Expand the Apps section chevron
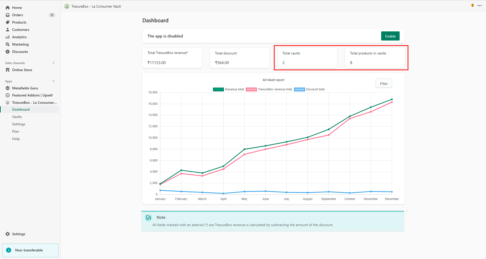This screenshot has width=486, height=259. pos(53,81)
